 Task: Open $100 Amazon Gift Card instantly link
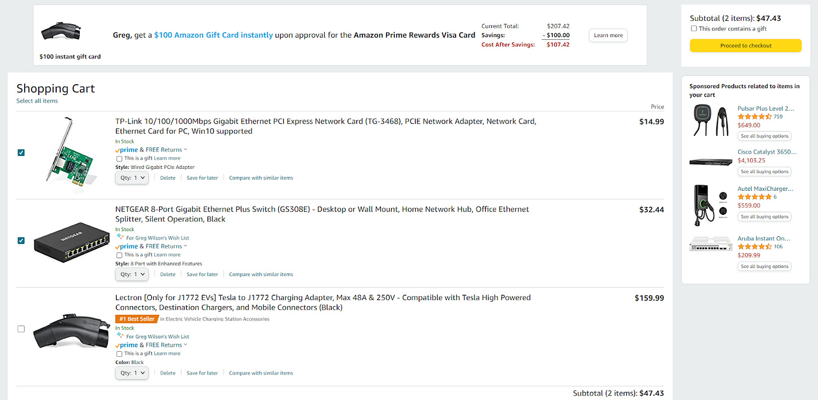pos(213,35)
